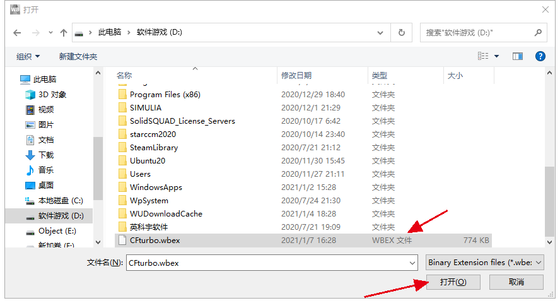Open 文档 in the sidebar
The image size is (560, 303).
point(45,140)
